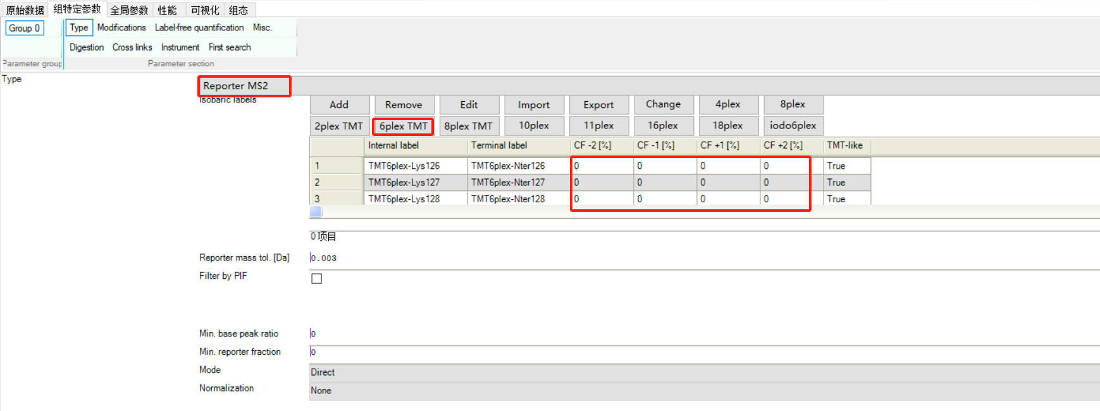Select the TMT6plex-Nter126 cell
Viewport: 1100px width, 411px height.
(519, 166)
